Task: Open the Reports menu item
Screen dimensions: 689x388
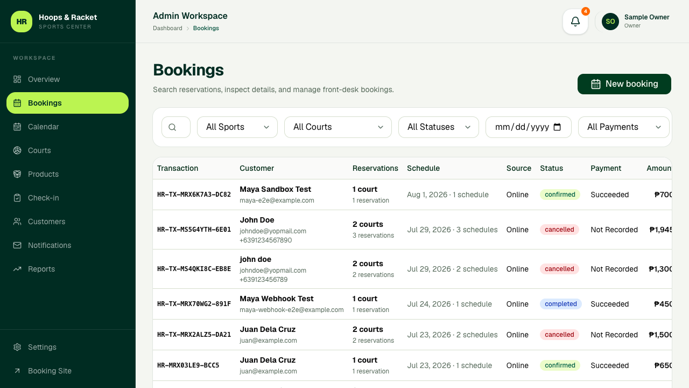Action: 67,269
